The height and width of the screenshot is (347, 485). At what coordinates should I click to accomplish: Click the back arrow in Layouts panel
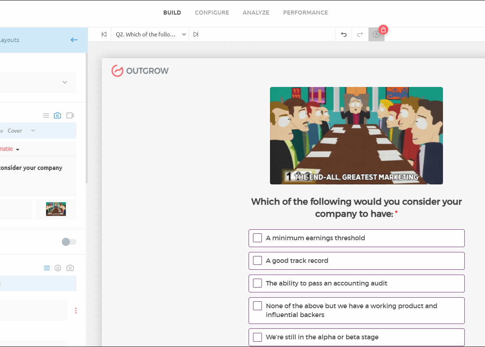(74, 40)
